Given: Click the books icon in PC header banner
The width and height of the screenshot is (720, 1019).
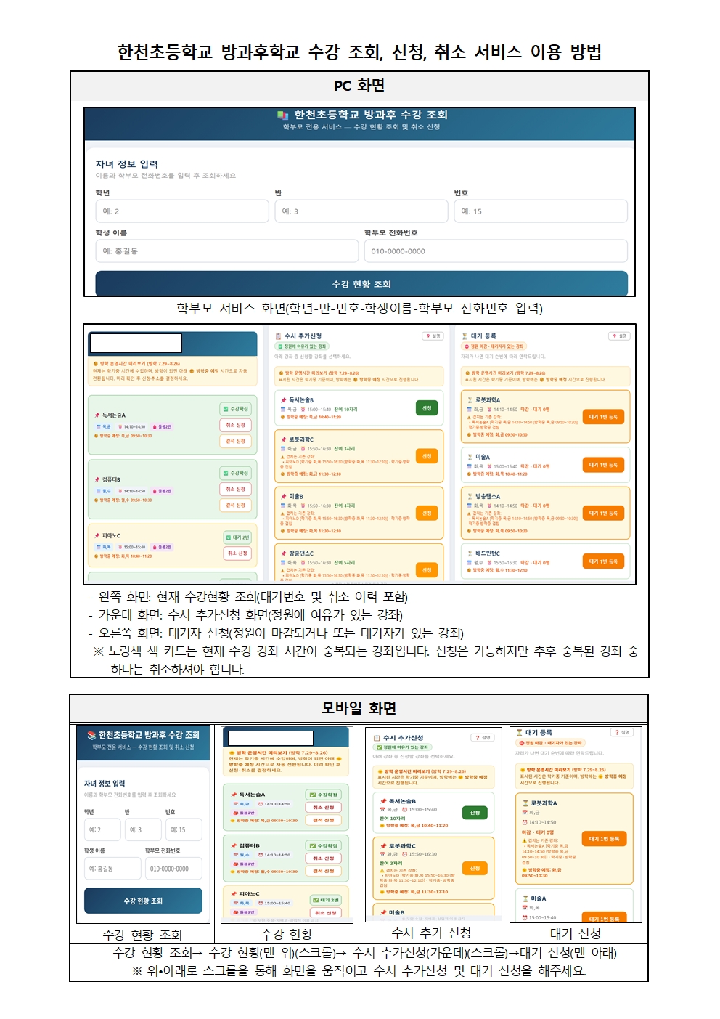Looking at the screenshot, I should click(x=282, y=115).
